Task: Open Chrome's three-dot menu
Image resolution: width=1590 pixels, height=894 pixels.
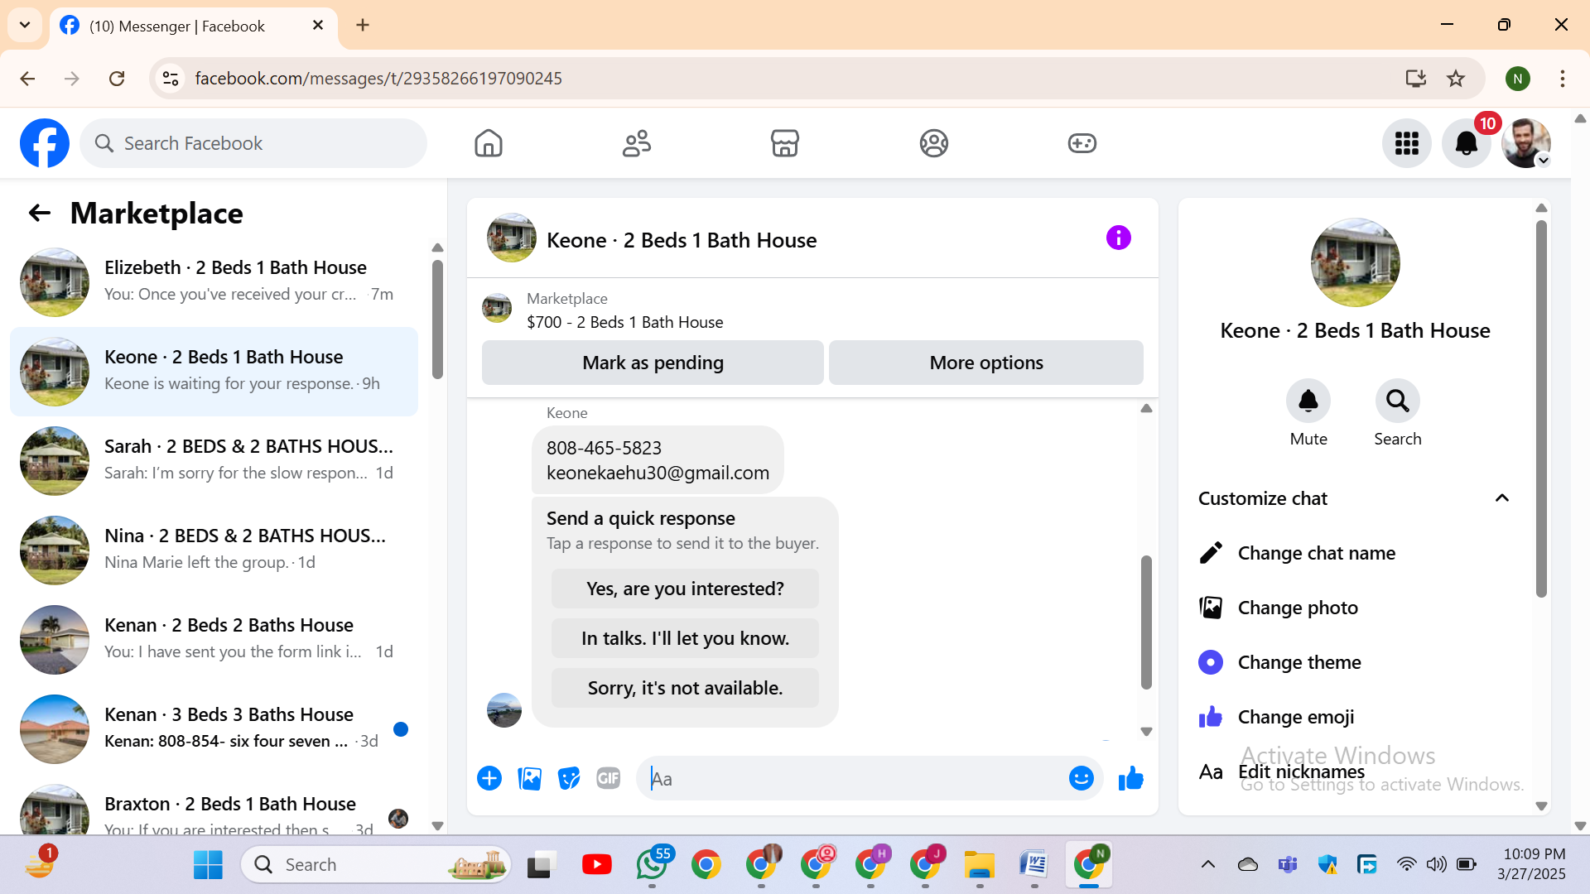Action: (x=1562, y=79)
